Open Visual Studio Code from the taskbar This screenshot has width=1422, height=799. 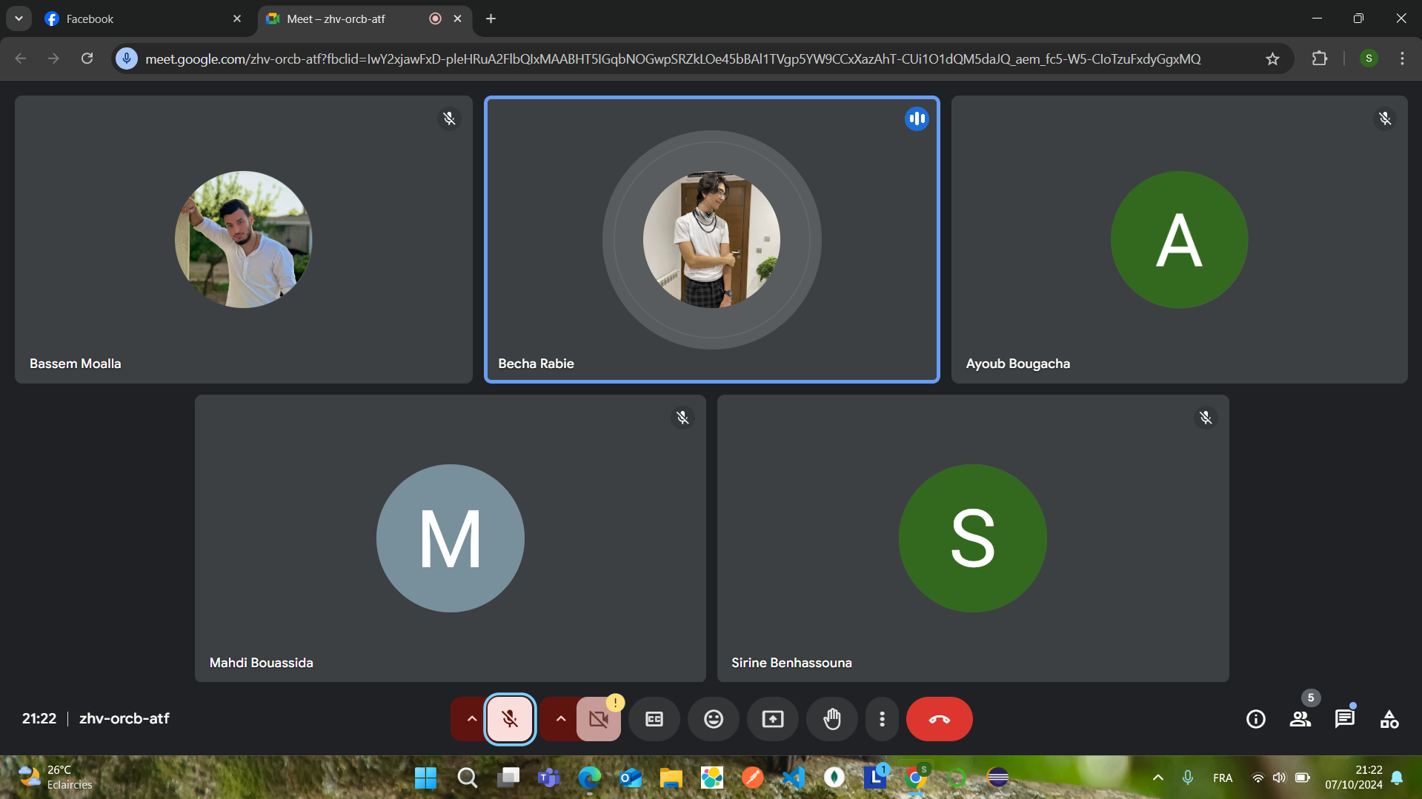[794, 778]
